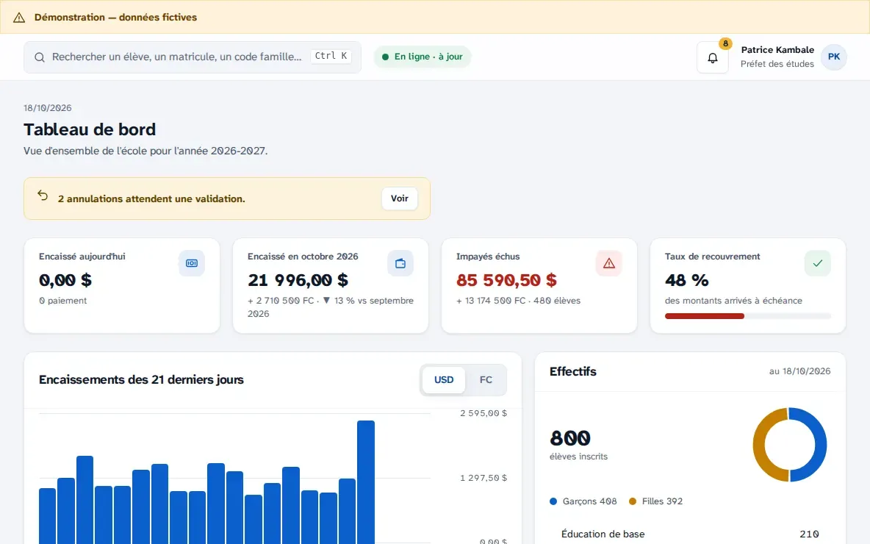This screenshot has height=544, width=870.
Task: Click the Éducation de base row
Action: 690,534
